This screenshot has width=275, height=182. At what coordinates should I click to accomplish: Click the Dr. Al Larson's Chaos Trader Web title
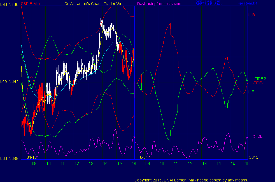tap(93, 4)
